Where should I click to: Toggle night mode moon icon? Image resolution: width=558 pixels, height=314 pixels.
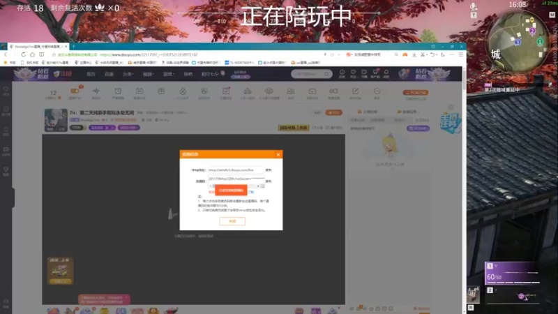click(x=443, y=55)
